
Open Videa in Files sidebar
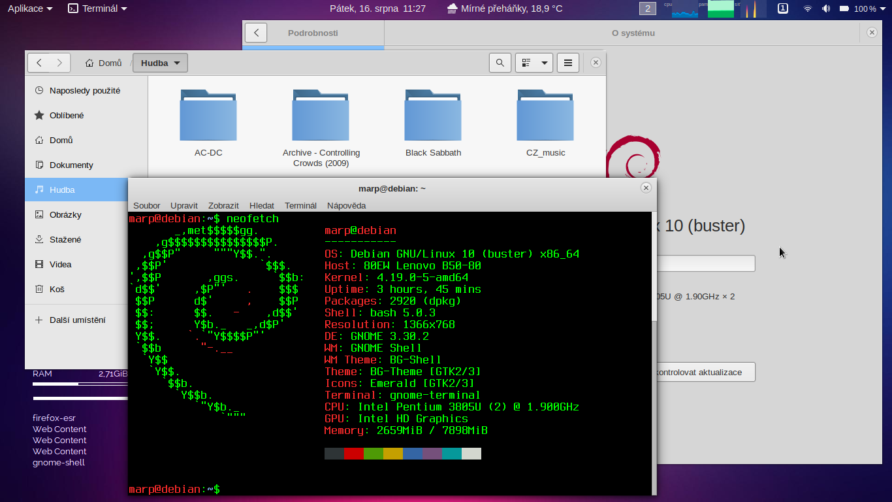(x=76, y=264)
